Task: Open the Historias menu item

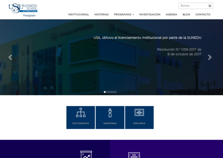Action: [101, 14]
